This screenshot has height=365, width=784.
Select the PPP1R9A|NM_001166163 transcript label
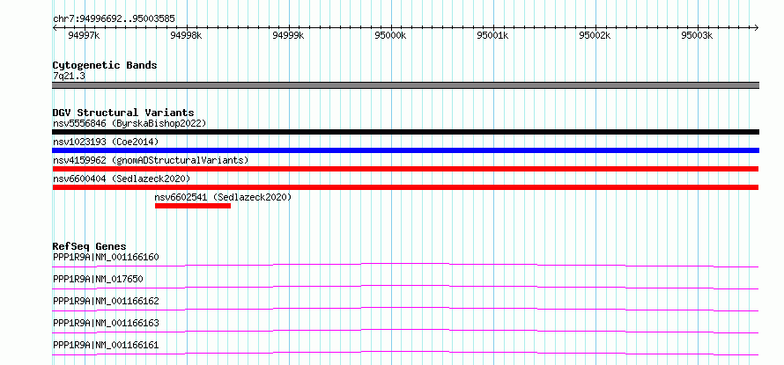point(106,323)
